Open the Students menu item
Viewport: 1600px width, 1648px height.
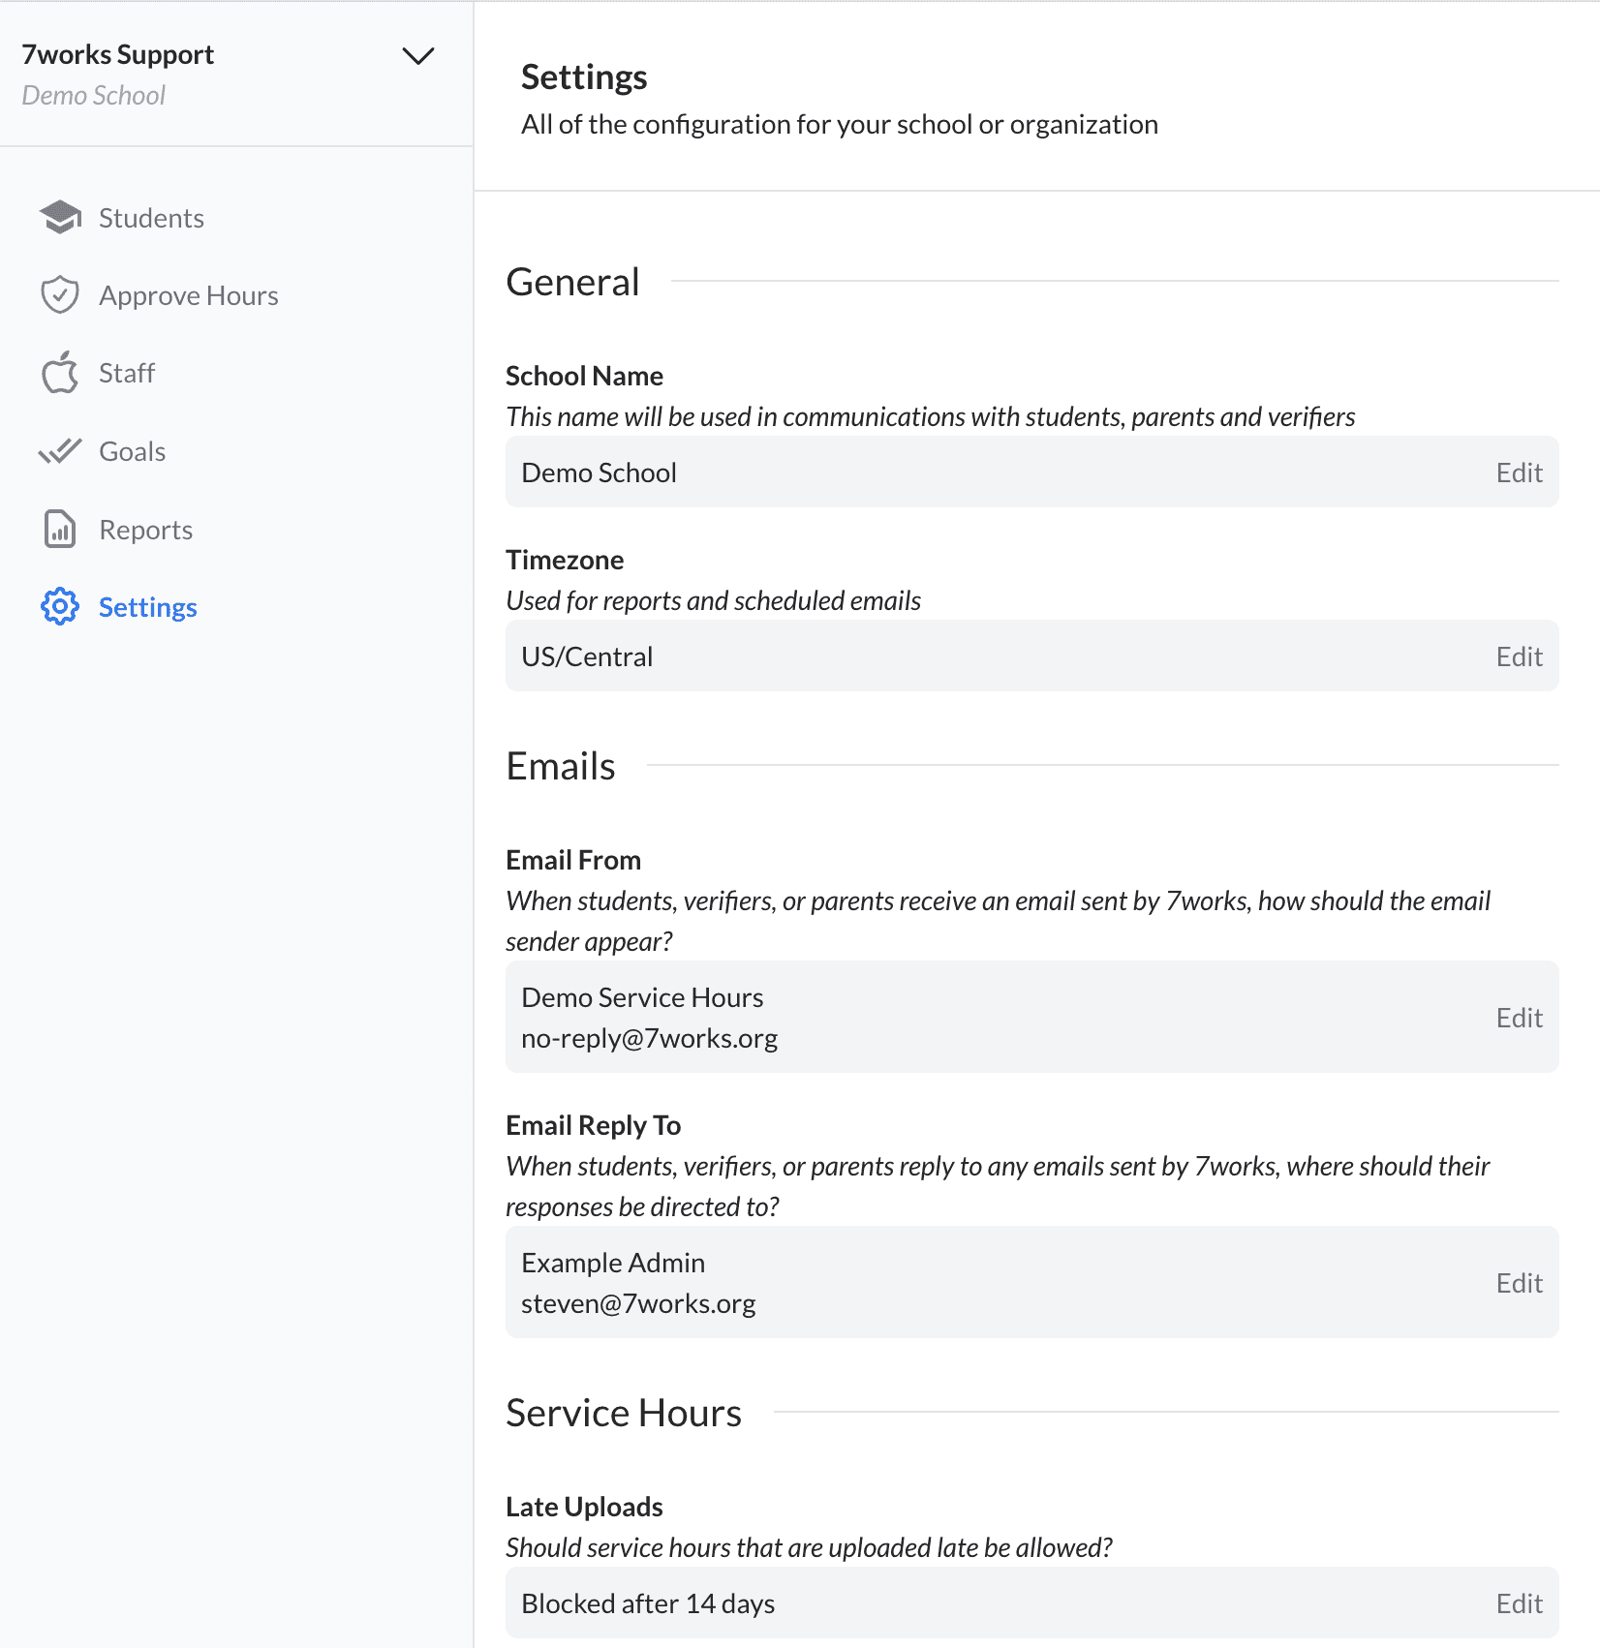coord(151,219)
